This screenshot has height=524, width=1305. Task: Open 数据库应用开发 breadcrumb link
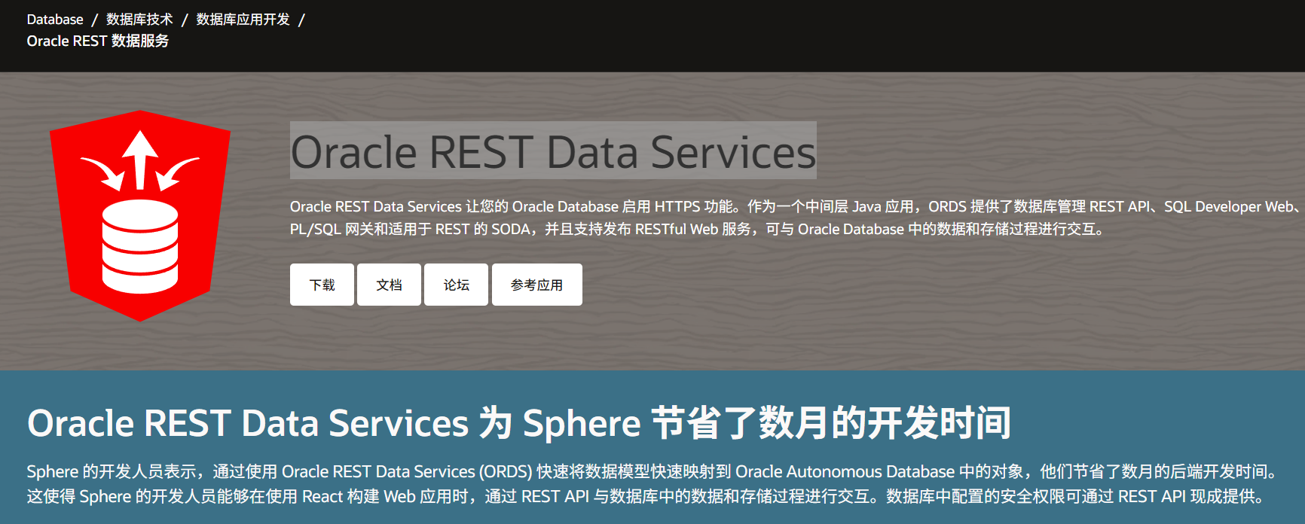point(243,20)
